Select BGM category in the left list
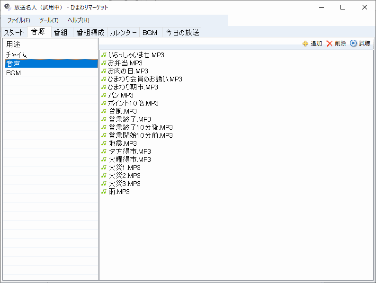376x283 pixels. (x=14, y=73)
